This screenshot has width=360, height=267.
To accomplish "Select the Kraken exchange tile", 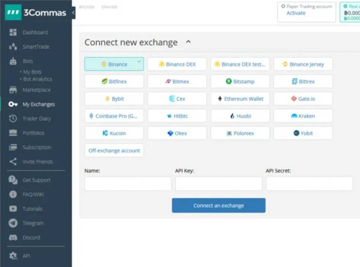I will coord(303,116).
